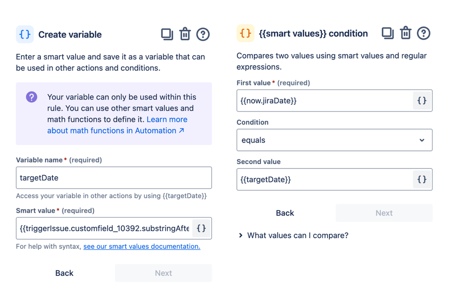Open help for smart values condition
Image resolution: width=452 pixels, height=294 pixels.
[x=423, y=33]
